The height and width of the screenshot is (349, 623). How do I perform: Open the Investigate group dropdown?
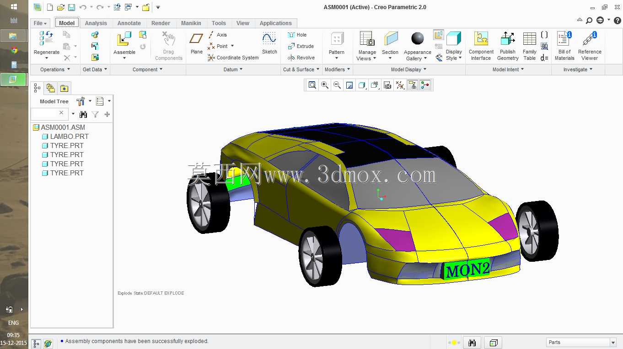[x=578, y=69]
